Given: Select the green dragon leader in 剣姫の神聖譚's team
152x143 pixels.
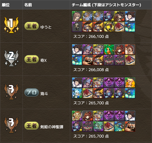Looking at the screenshot, I should 77,116.
